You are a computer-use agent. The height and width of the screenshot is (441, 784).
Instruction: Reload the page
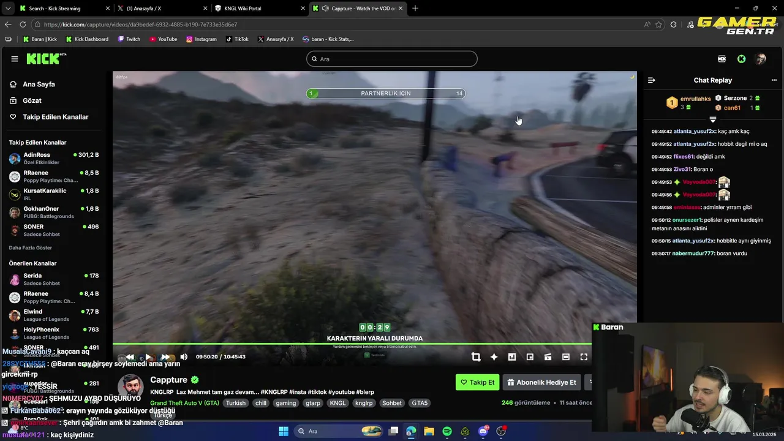[23, 24]
